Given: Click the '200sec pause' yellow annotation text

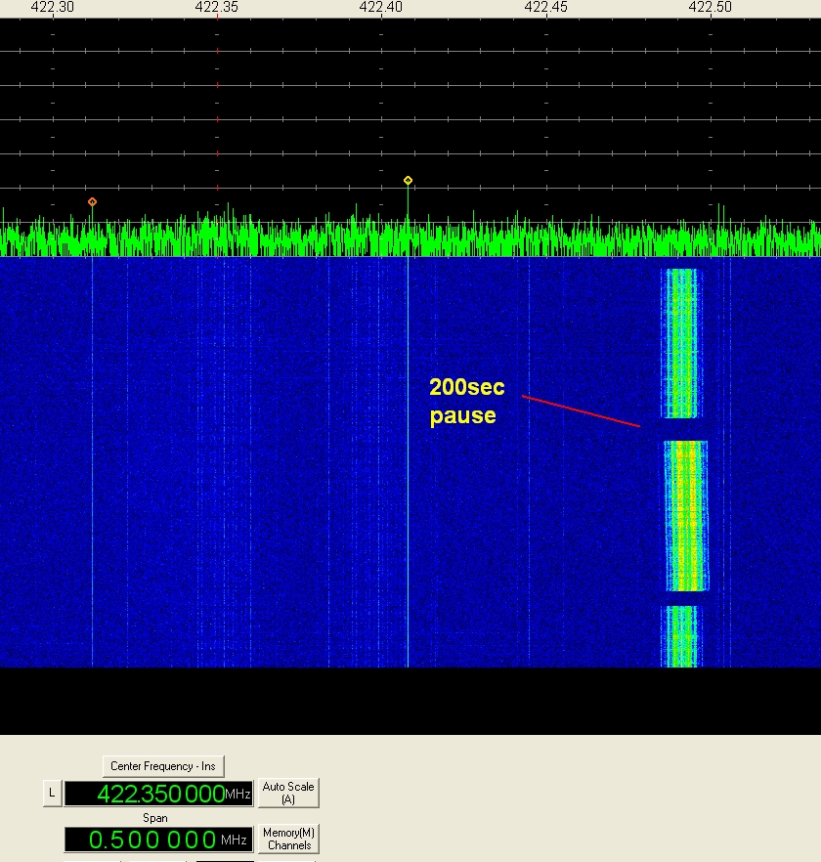Looking at the screenshot, I should pyautogui.click(x=467, y=402).
